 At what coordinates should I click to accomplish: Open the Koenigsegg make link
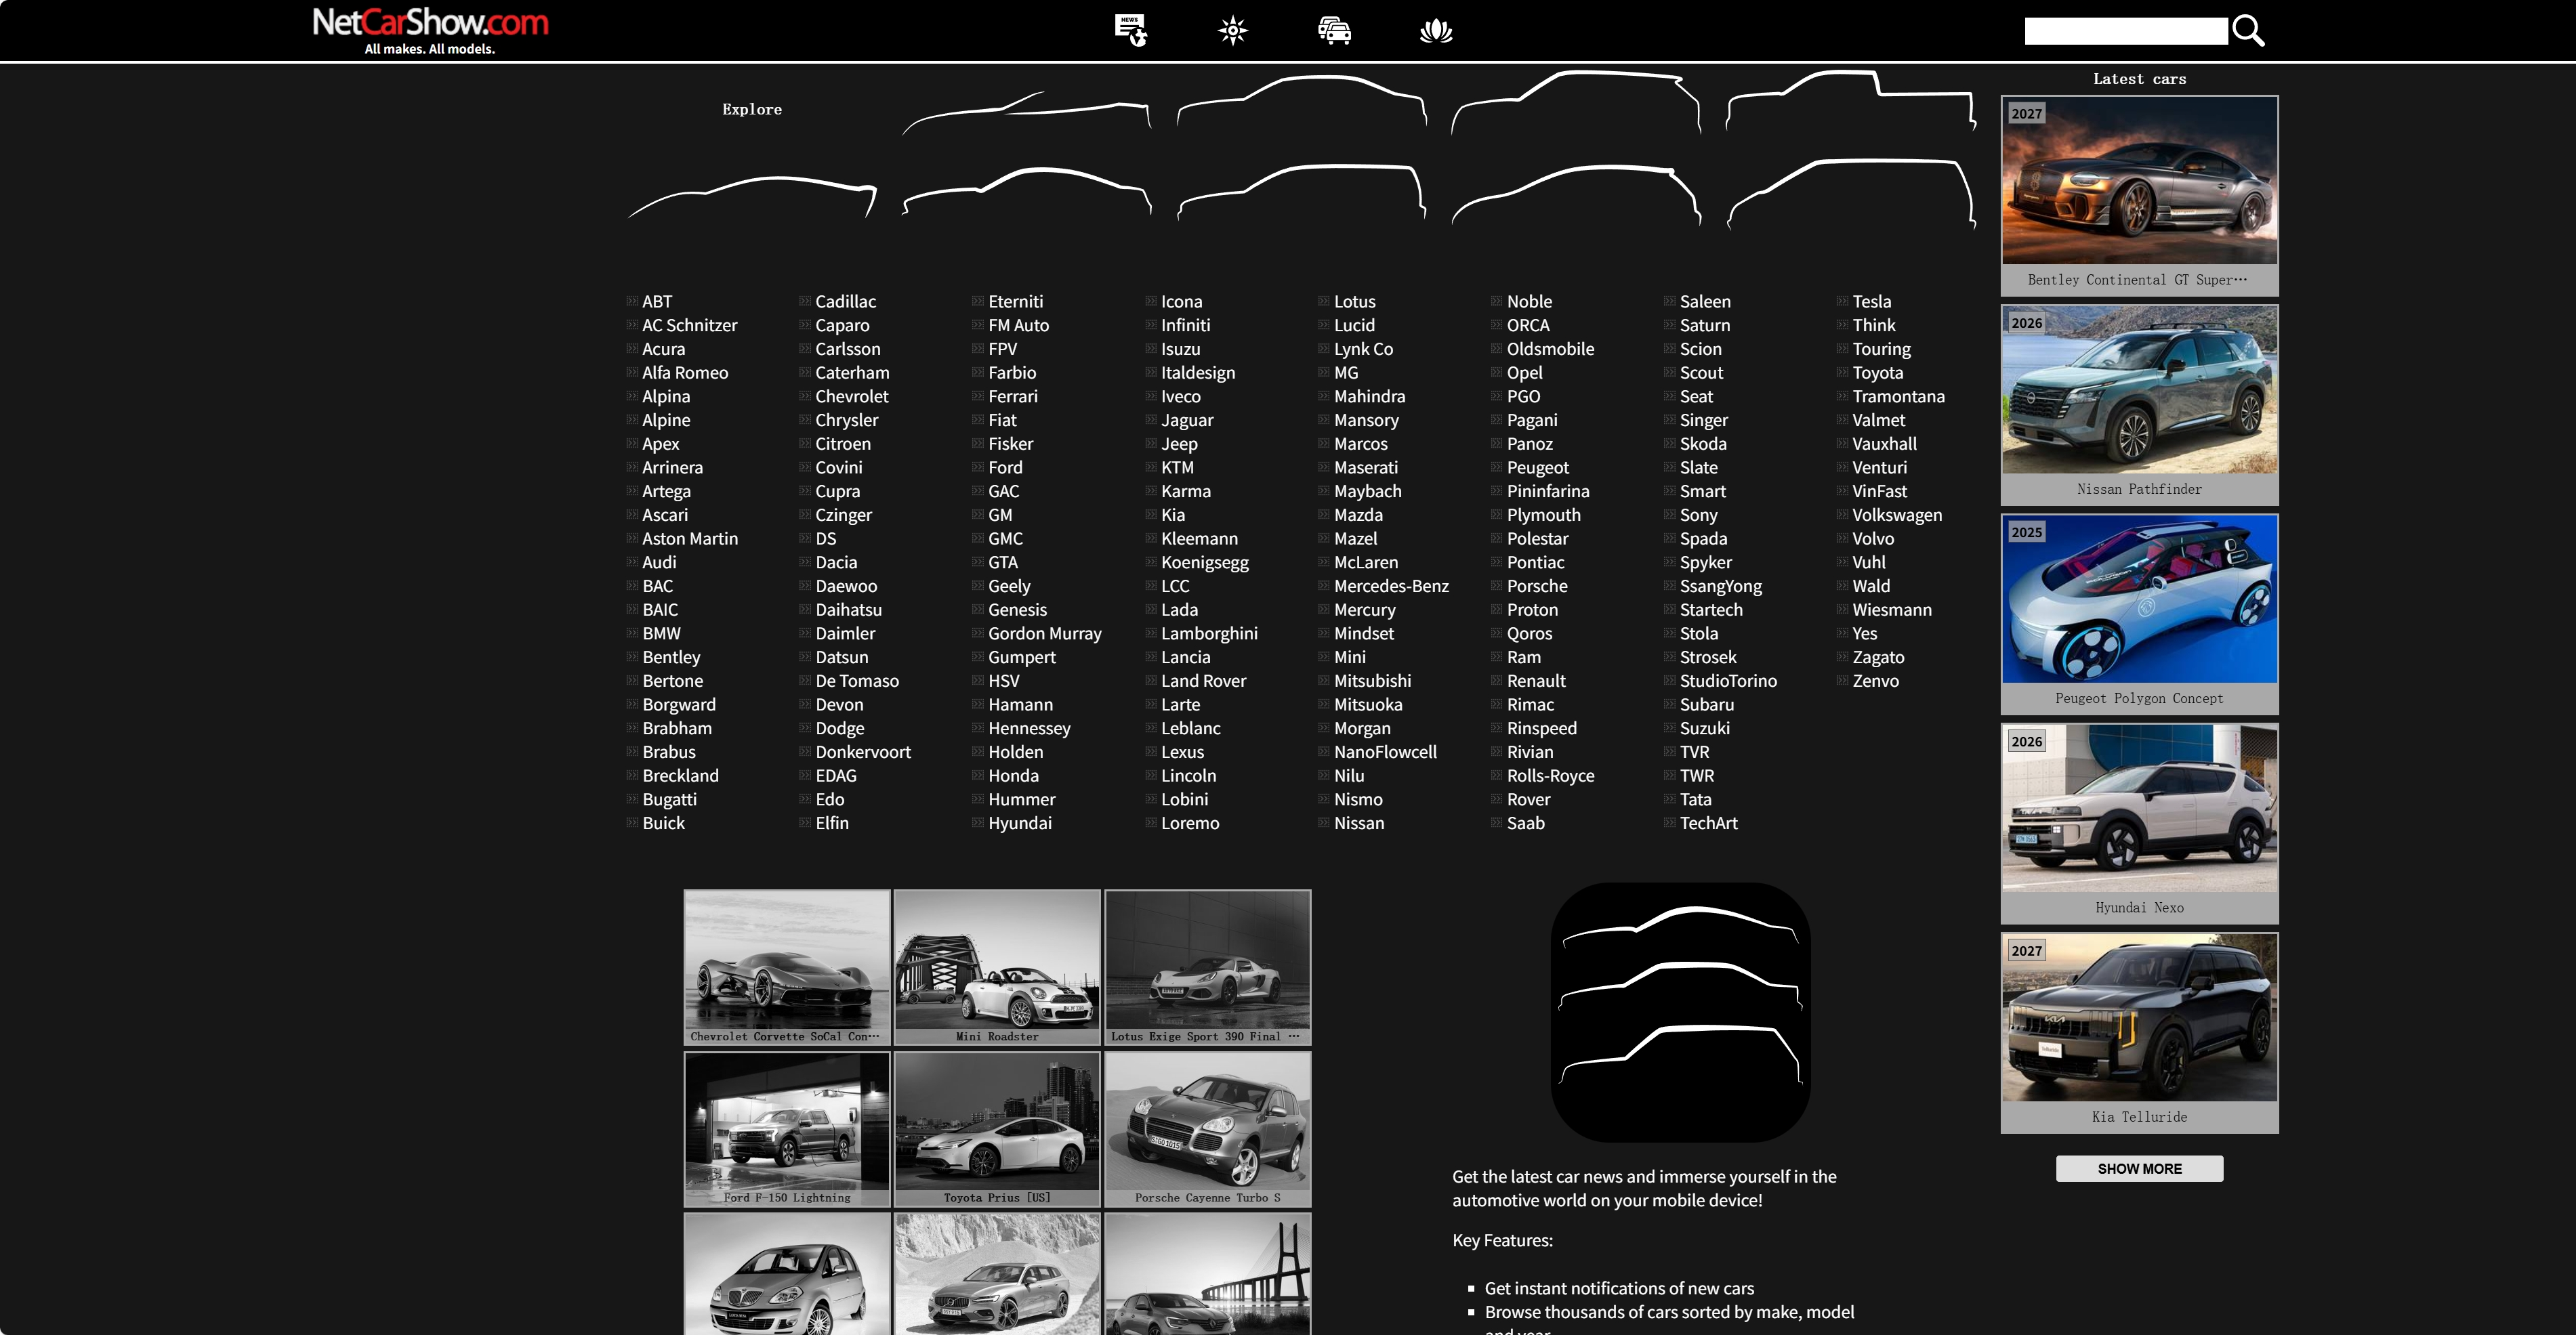click(1205, 563)
